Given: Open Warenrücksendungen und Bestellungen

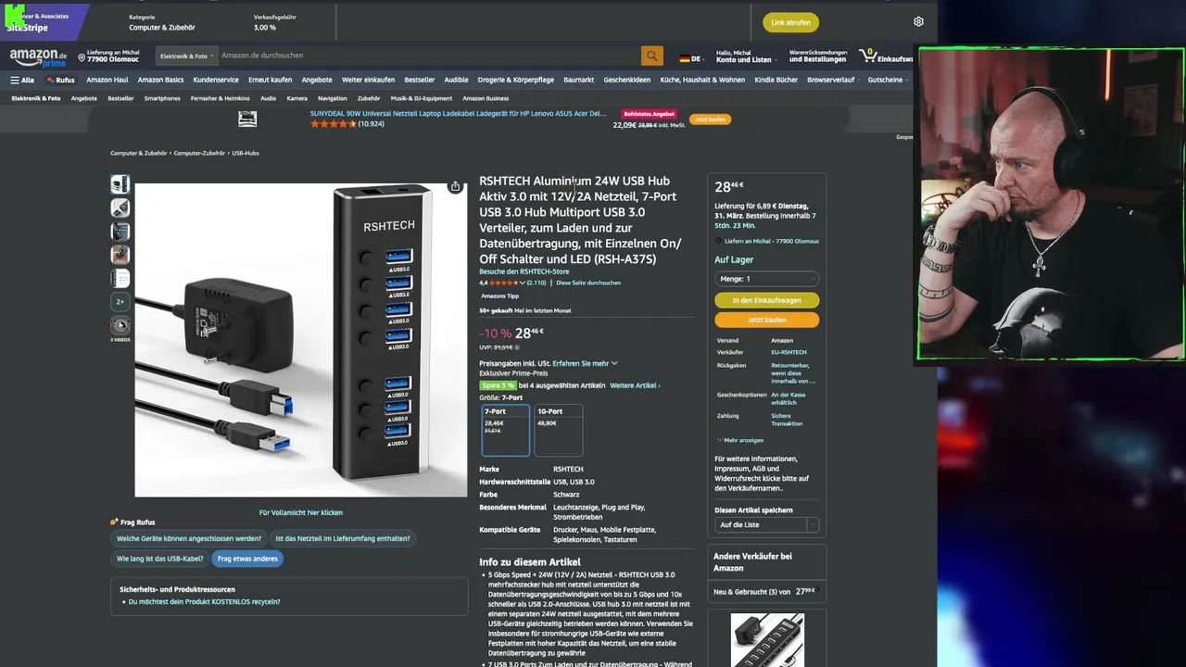Looking at the screenshot, I should point(817,57).
